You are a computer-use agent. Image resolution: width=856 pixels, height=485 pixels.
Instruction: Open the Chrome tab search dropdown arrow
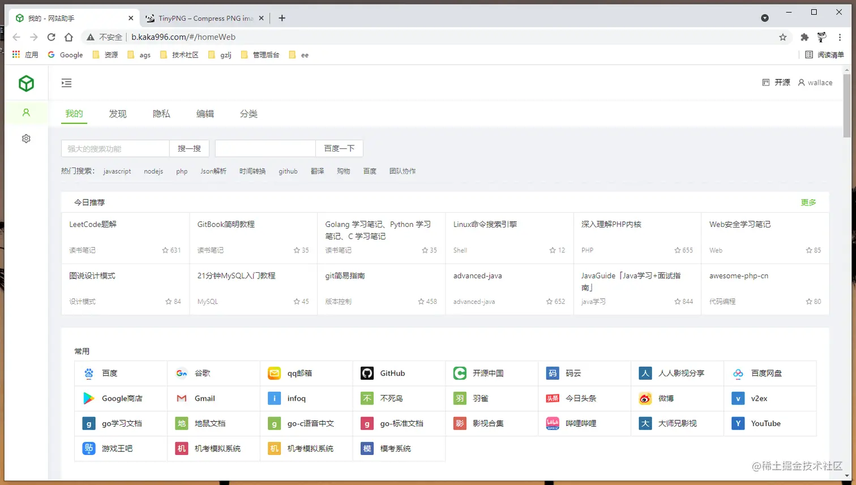(765, 18)
